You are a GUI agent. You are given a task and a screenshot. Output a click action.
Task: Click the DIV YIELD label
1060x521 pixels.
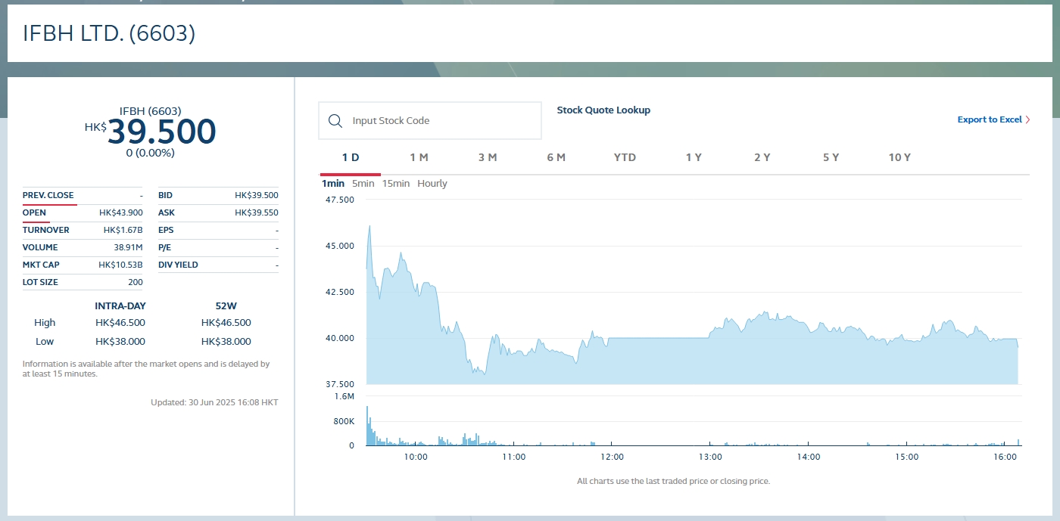[178, 265]
